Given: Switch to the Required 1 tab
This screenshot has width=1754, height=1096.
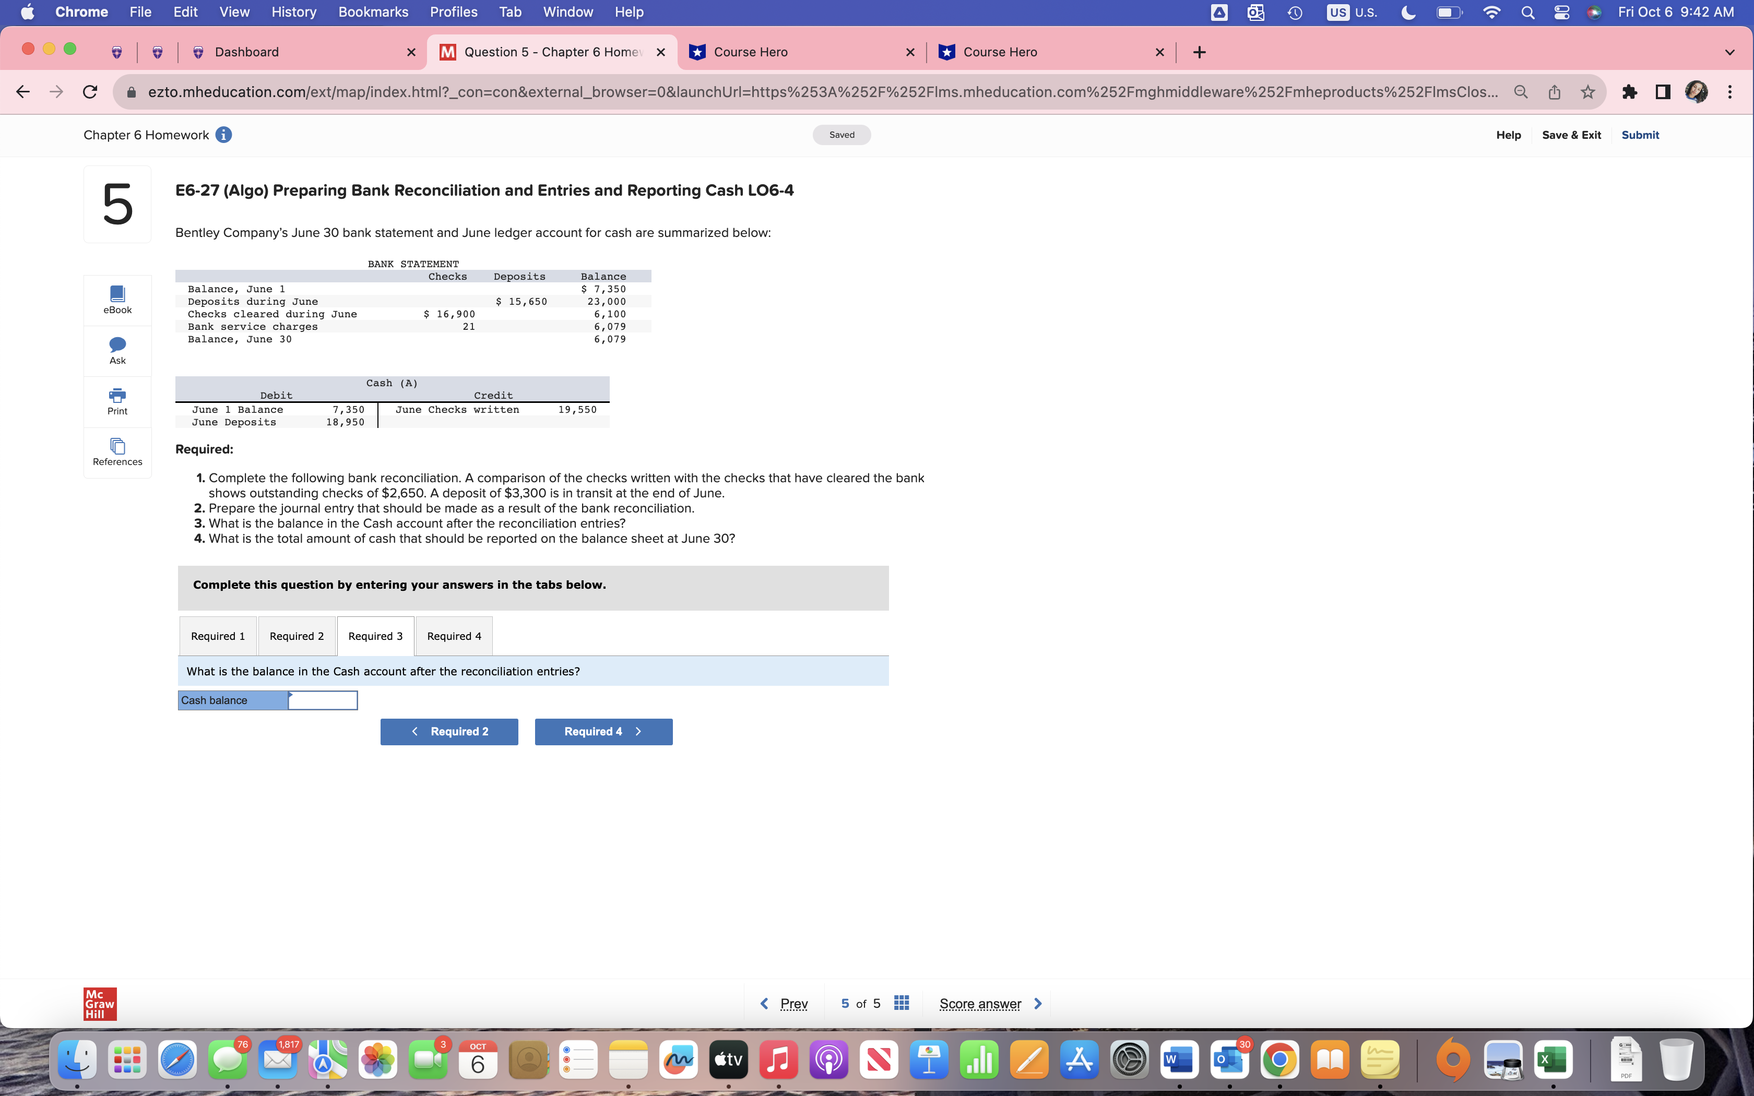Looking at the screenshot, I should click(217, 636).
